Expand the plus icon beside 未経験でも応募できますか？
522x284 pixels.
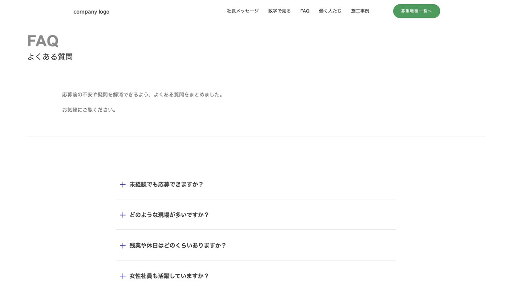(123, 185)
